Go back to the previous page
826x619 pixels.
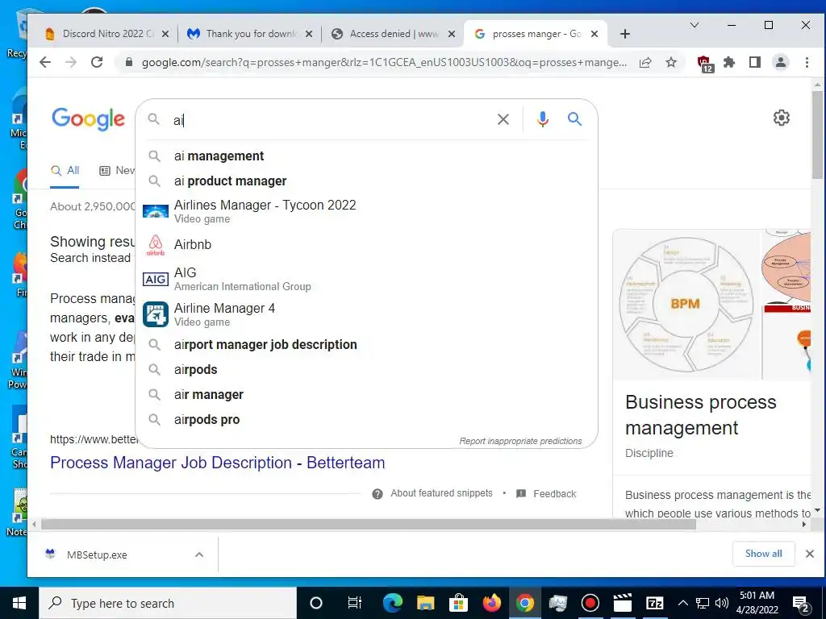[x=45, y=62]
